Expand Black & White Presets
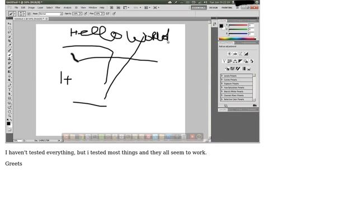Image resolution: width=358 pixels, height=201 pixels. [x=237, y=92]
